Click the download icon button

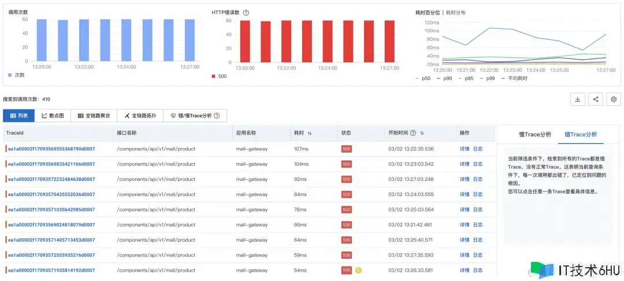577,99
